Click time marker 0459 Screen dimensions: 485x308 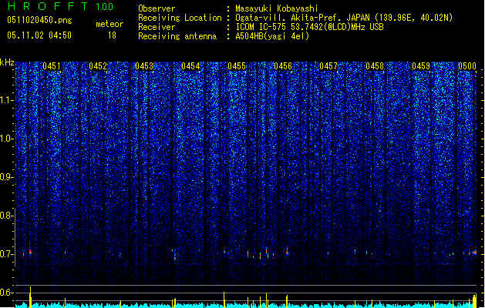tap(421, 66)
